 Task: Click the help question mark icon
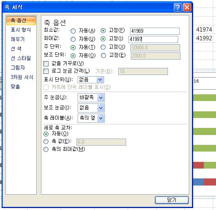[178, 7]
